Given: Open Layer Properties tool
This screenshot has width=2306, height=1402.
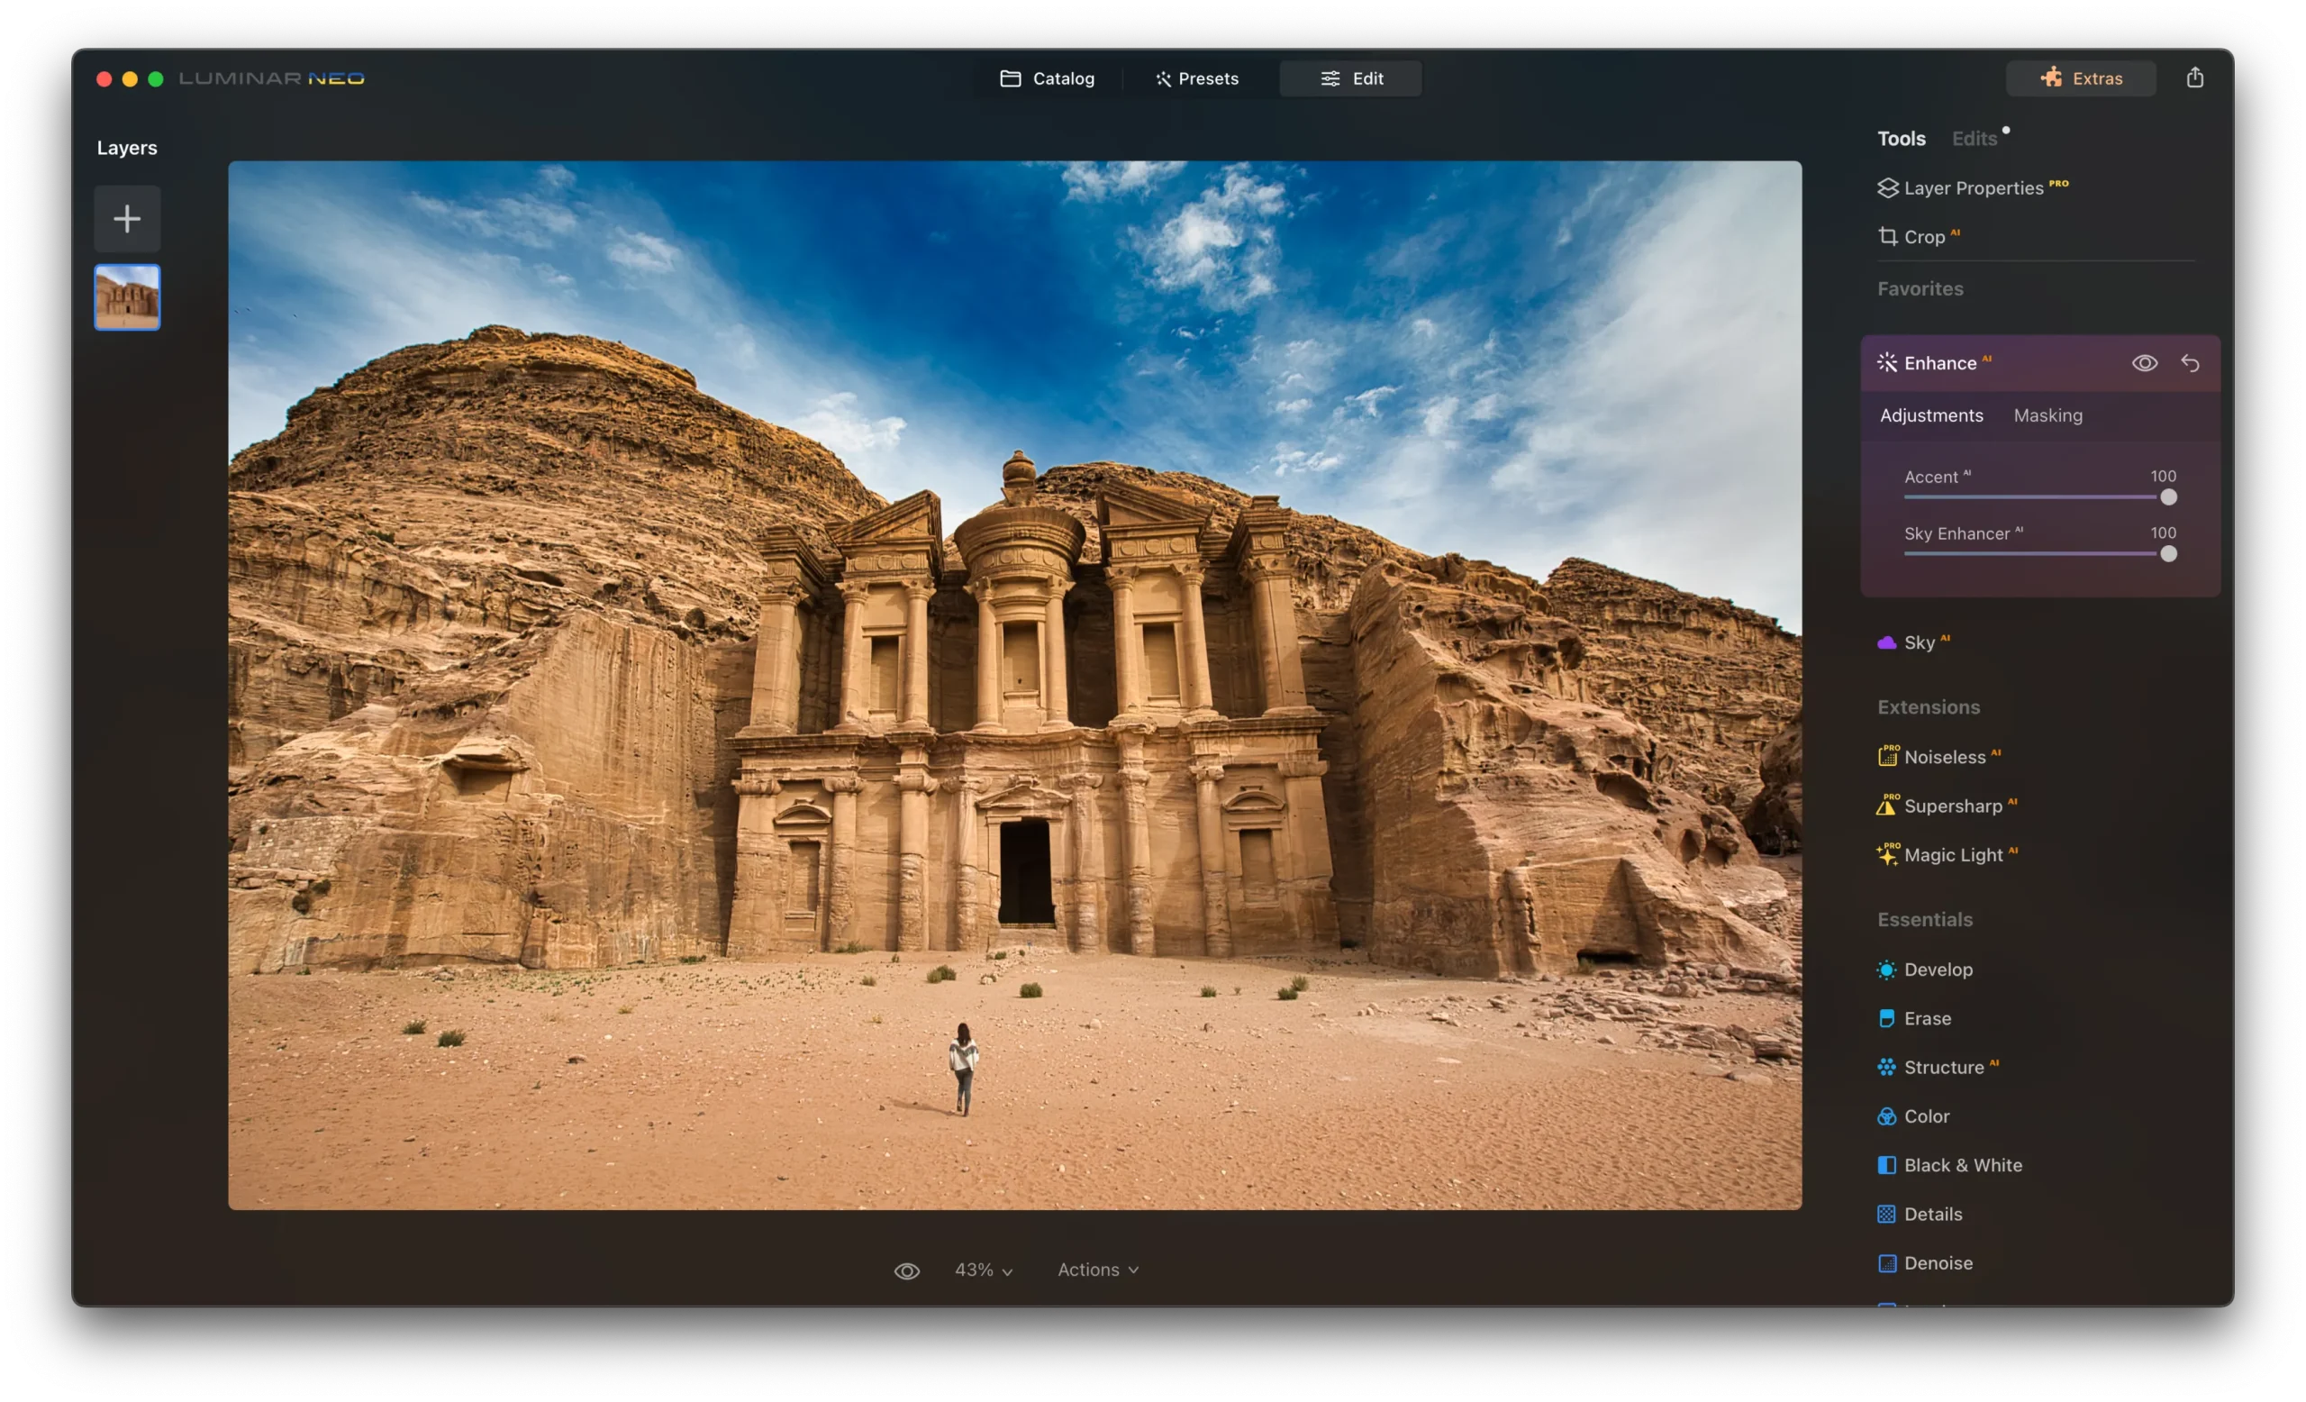Looking at the screenshot, I should [x=1972, y=188].
